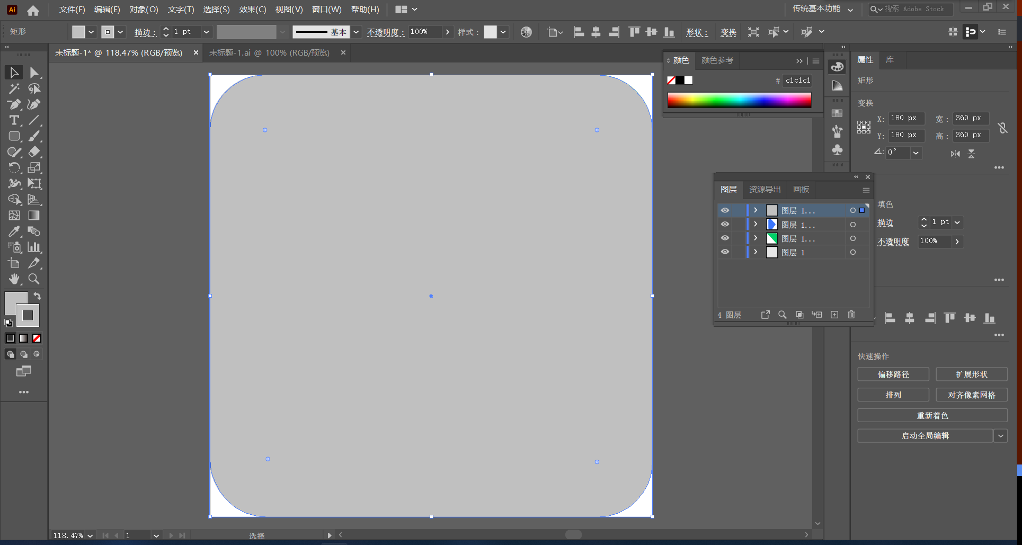Click the 偏移路径 button
Screen dimensions: 1022x545
click(893, 374)
